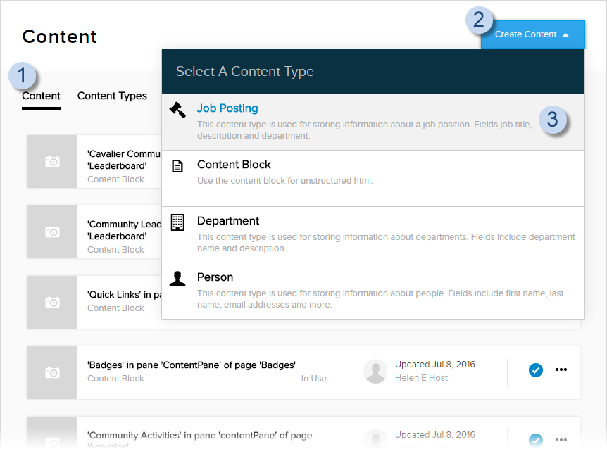Screen dimensions: 607x449
Task: Click camera thumbnail of 'Quick Links' item
Action: [52, 301]
